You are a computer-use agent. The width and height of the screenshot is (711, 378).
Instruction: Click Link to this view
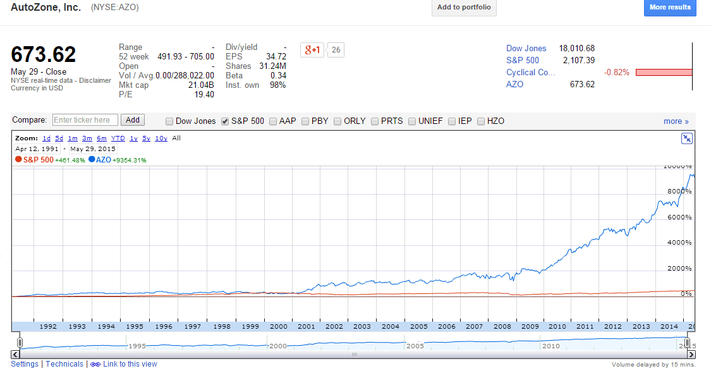(x=130, y=364)
